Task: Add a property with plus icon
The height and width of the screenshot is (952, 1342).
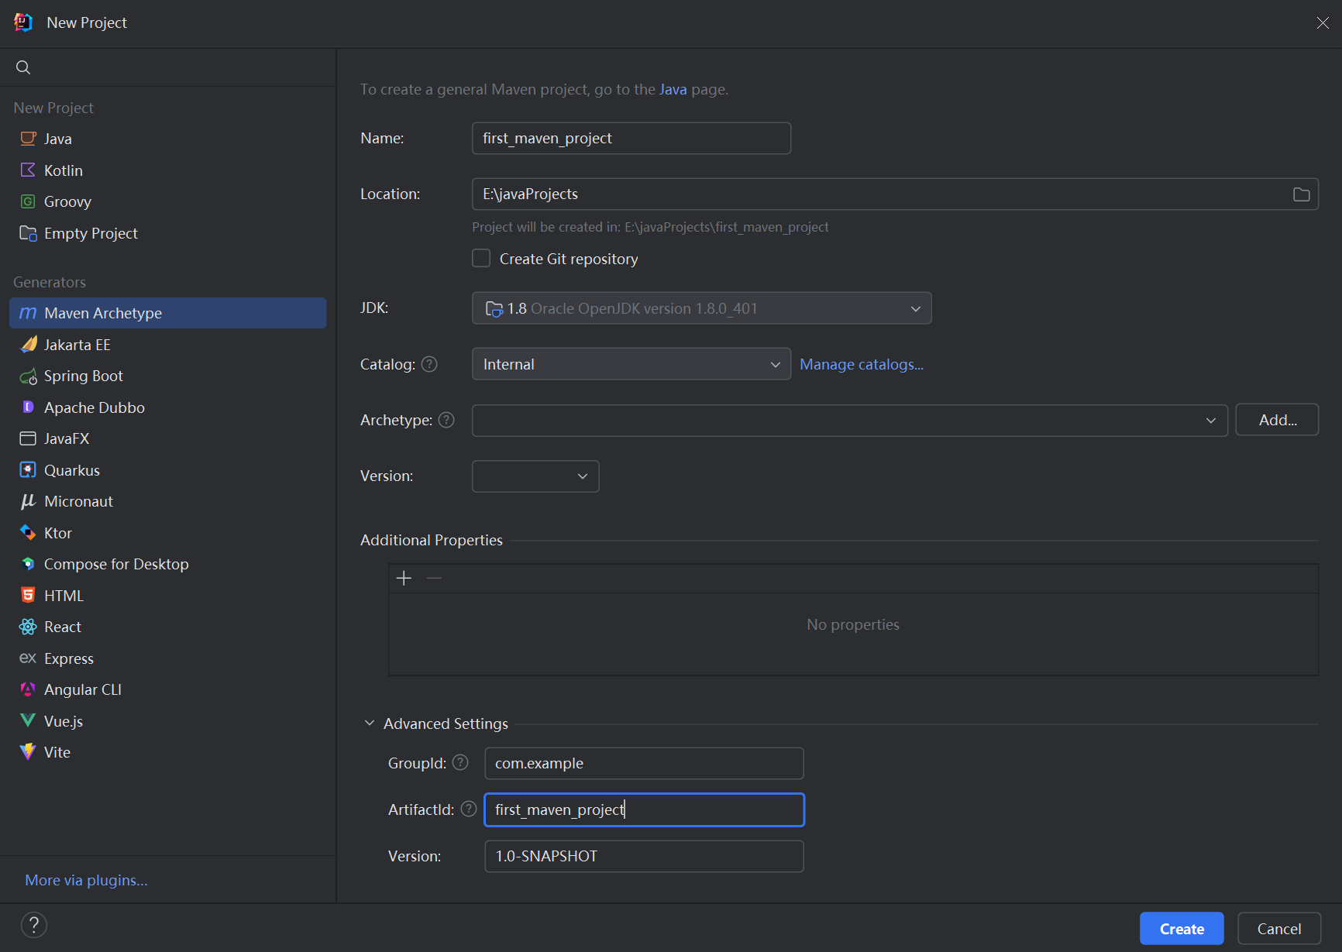Action: [404, 578]
